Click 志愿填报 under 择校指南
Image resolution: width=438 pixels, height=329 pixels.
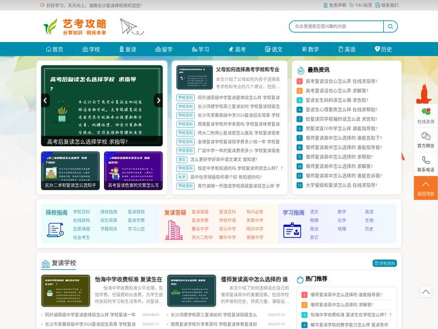[82, 229]
